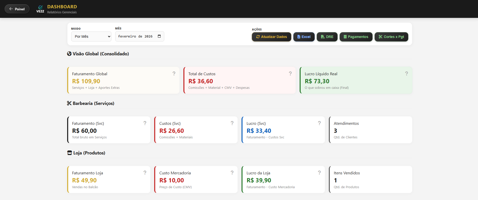
Task: Click the VEZZ logo in the header
Action: tap(40, 9)
